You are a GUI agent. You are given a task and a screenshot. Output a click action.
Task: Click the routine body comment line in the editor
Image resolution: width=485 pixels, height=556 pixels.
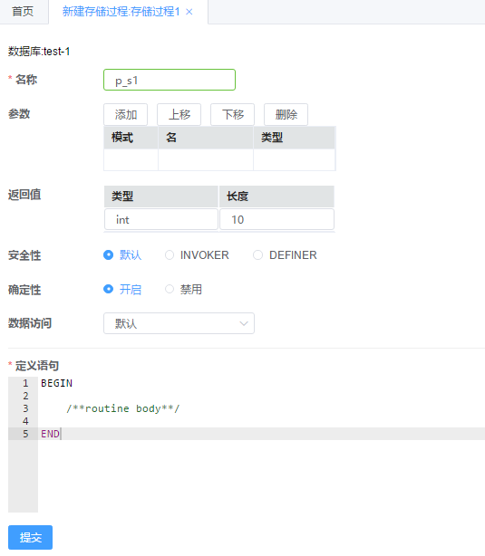click(x=123, y=408)
